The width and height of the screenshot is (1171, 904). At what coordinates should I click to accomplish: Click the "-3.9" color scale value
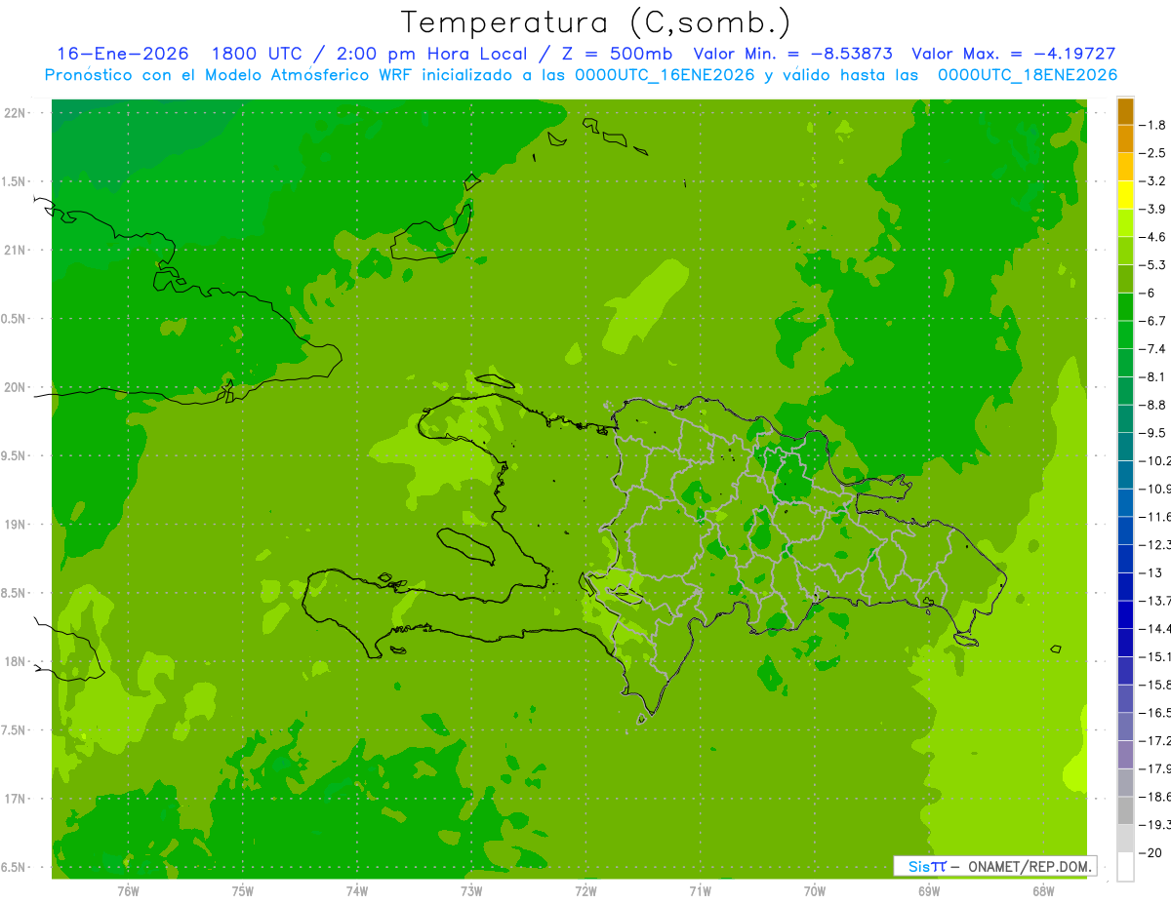1153,209
